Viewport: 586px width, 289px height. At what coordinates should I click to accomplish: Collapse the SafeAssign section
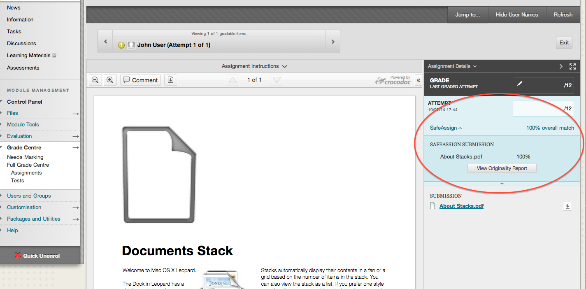coord(446,128)
